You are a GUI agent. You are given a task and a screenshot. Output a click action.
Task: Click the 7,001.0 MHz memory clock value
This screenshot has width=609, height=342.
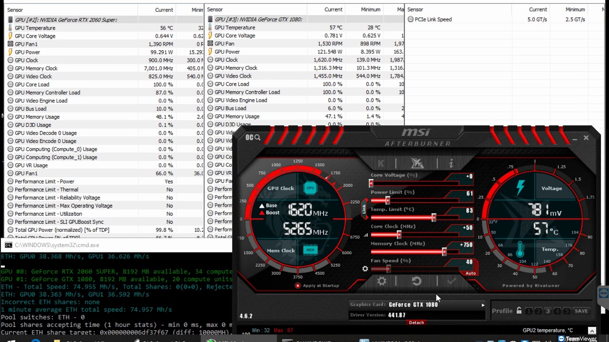[x=158, y=68]
